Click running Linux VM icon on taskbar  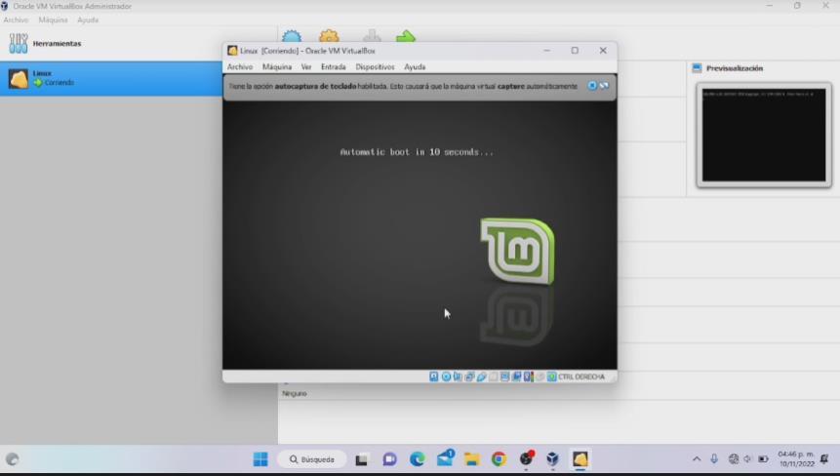coord(580,459)
